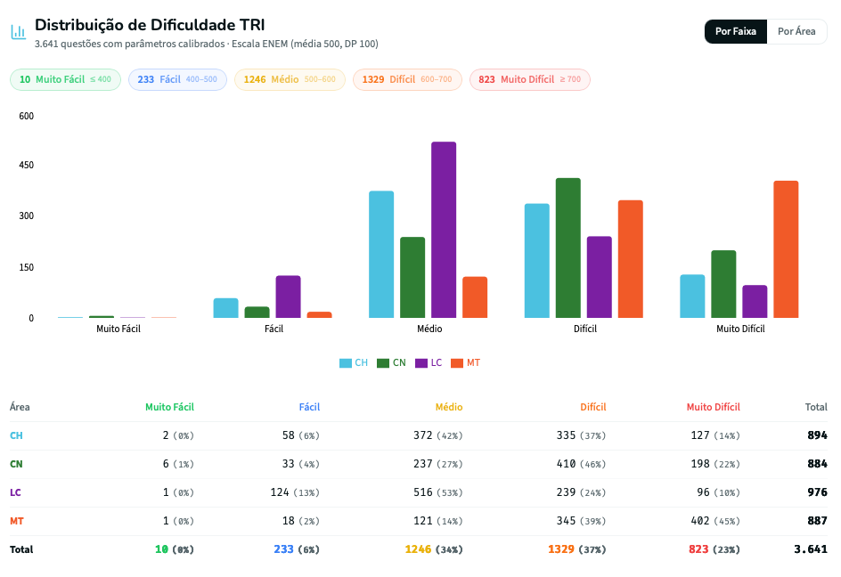This screenshot has width=841, height=577.
Task: Click the Total row label
Action: [x=21, y=549]
